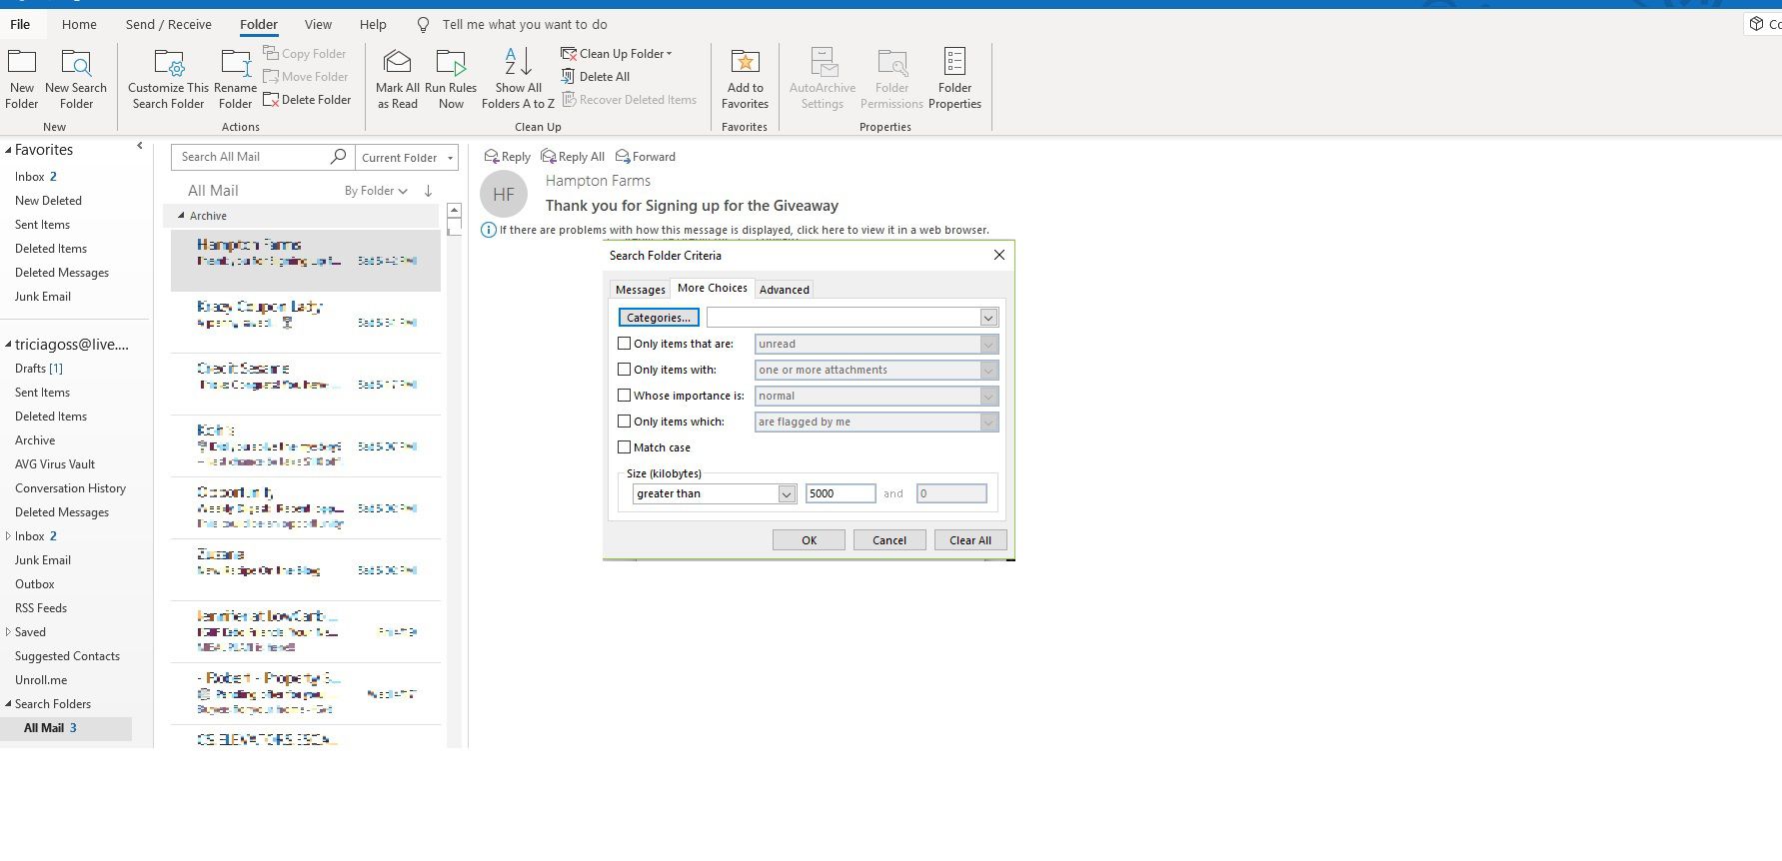
Task: Open Customize This Search Folder
Action: tap(168, 79)
